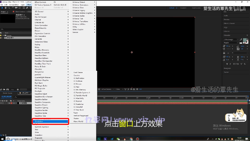Image resolution: width=250 pixels, height=141 pixels.
Task: Open the 1 View layout dropdown
Action: [x=119, y=89]
